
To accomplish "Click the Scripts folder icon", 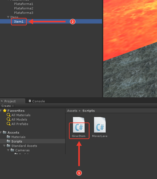I will [x=9, y=141].
